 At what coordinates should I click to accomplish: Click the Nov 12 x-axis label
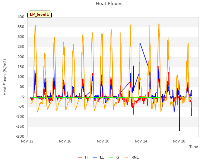[x=27, y=141]
